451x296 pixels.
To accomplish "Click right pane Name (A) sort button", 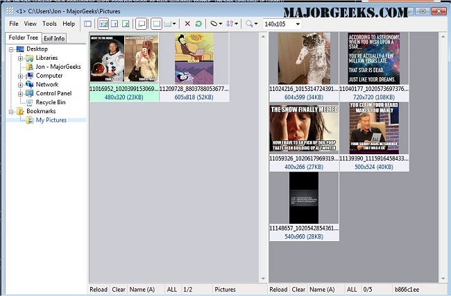I will pos(322,289).
